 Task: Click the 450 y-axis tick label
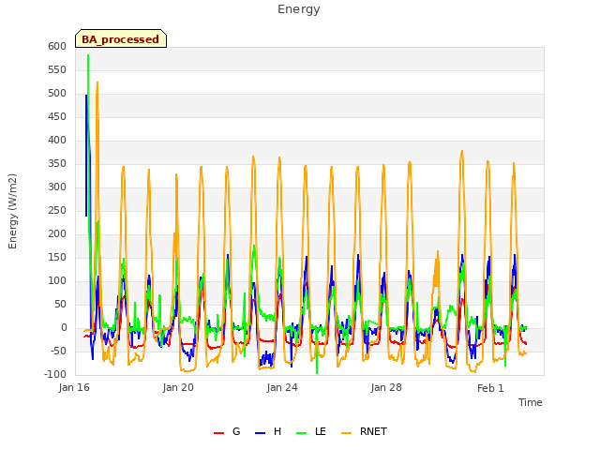[57, 116]
